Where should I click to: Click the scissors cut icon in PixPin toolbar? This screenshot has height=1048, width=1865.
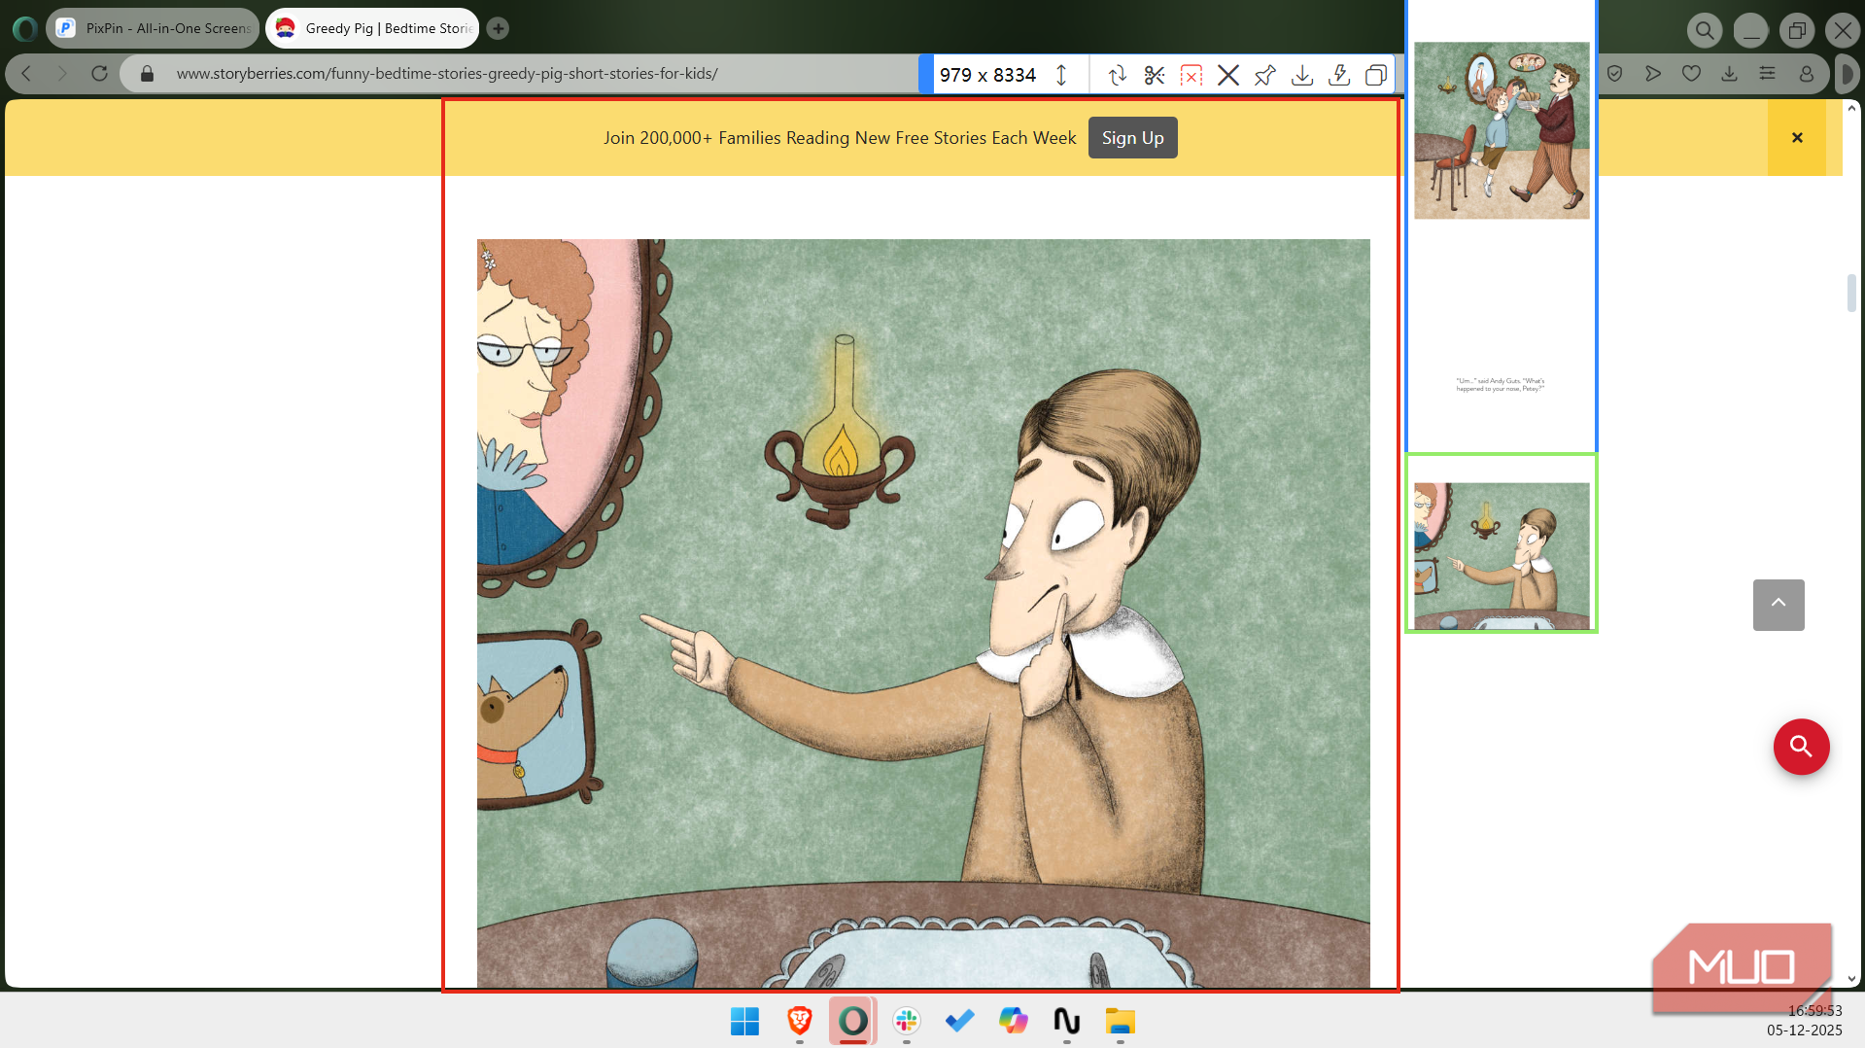[1154, 75]
